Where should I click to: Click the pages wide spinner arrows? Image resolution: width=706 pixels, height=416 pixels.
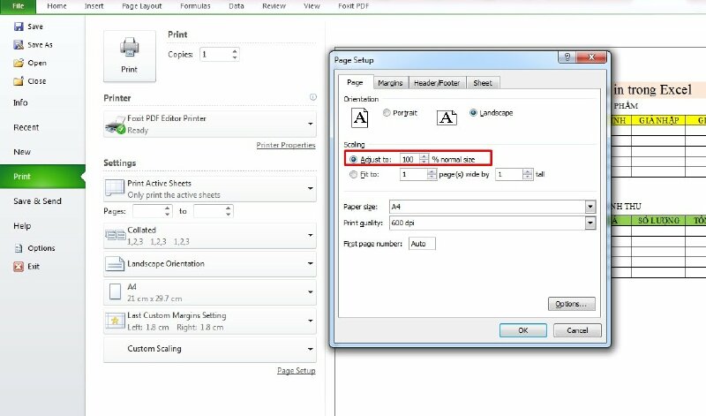(432, 174)
